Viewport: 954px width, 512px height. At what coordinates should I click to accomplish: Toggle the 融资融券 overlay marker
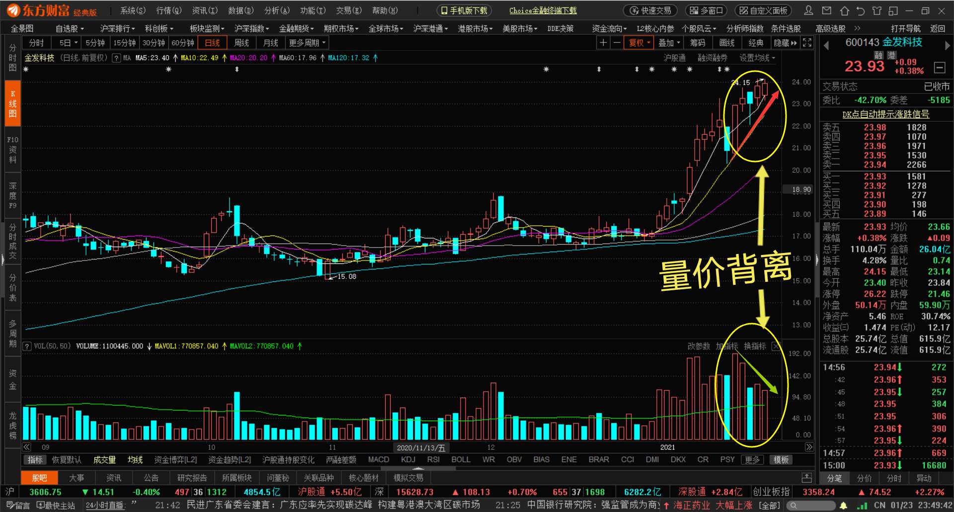(x=712, y=58)
